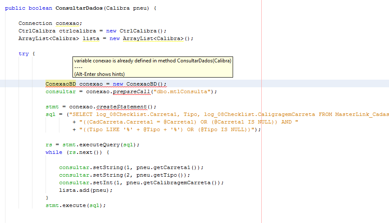Click the closing brace of the while loop
Screen dimensions: 389x223
[47, 198]
